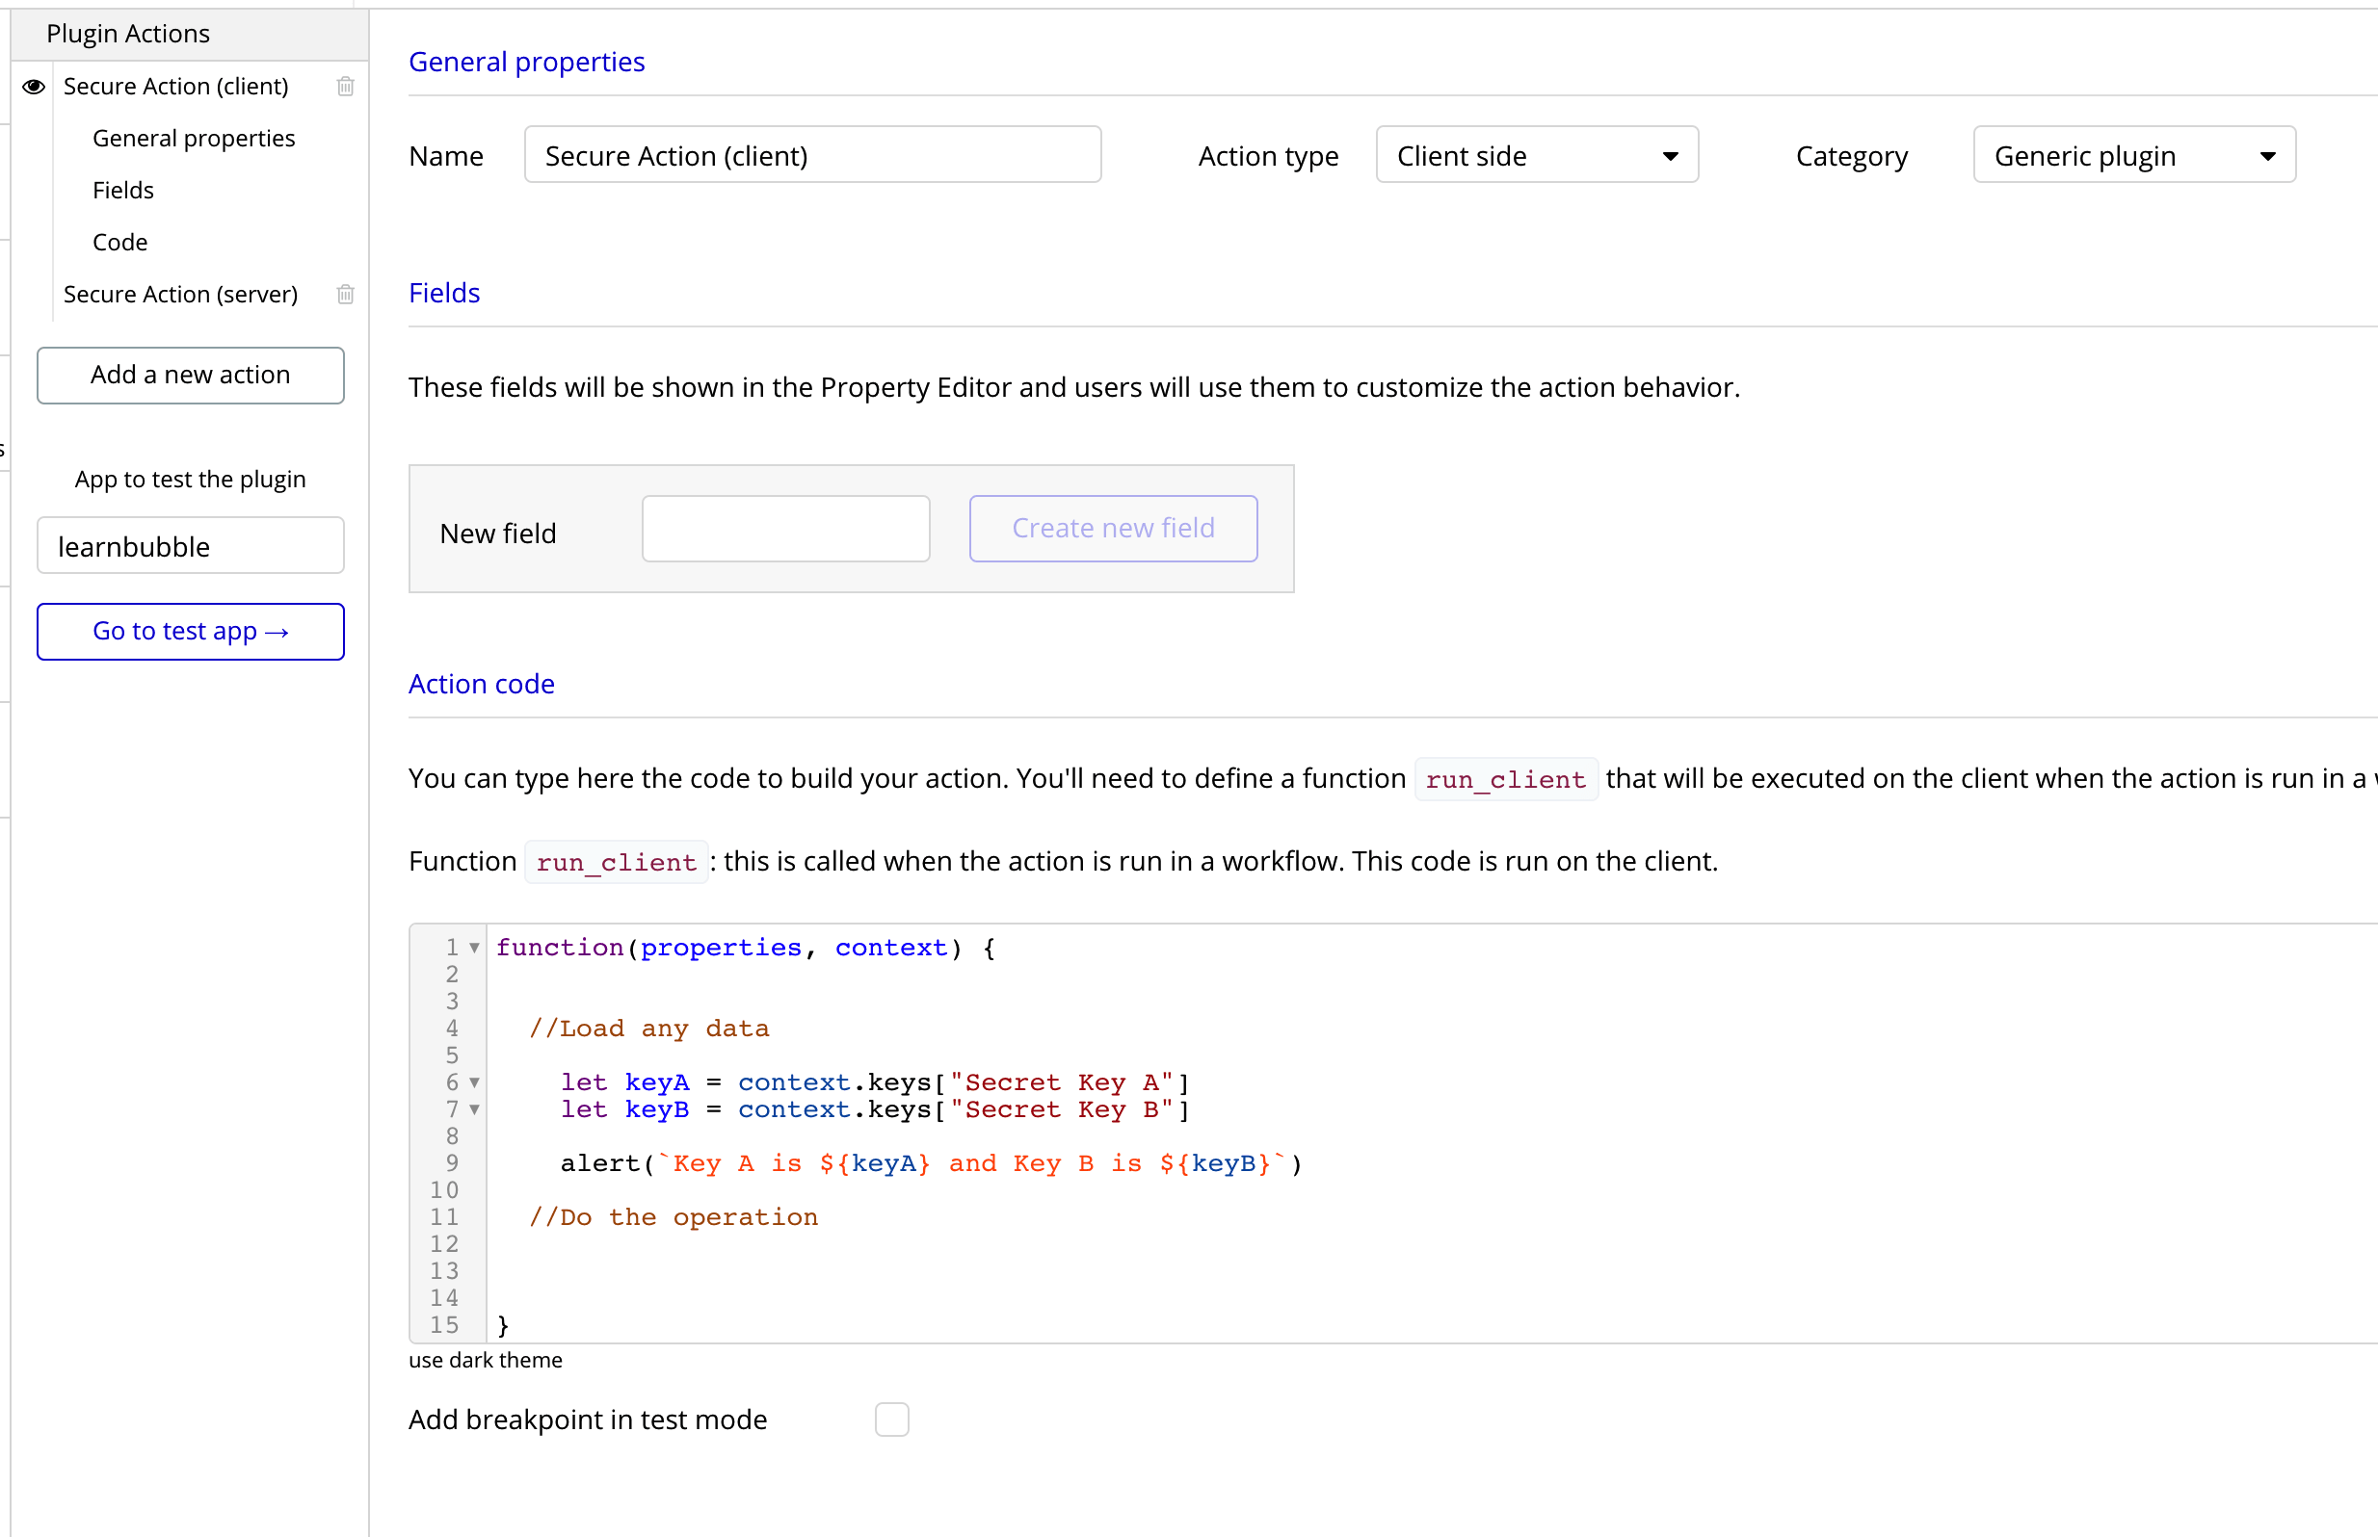The height and width of the screenshot is (1537, 2378).
Task: Toggle use dark theme link
Action: pos(486,1361)
